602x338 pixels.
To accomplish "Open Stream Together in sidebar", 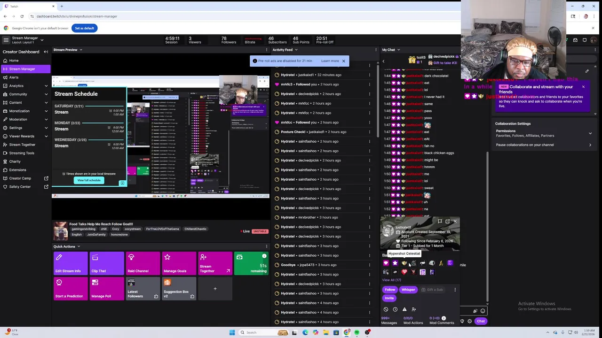I will click(26, 145).
